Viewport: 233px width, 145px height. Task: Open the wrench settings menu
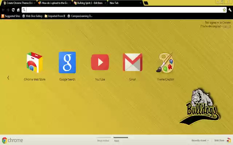(230, 10)
